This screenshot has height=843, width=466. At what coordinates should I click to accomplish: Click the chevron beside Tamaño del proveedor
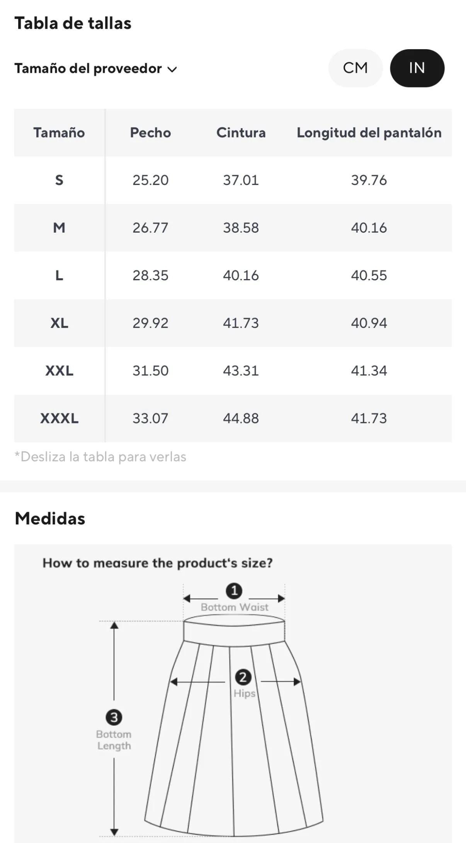pyautogui.click(x=172, y=69)
